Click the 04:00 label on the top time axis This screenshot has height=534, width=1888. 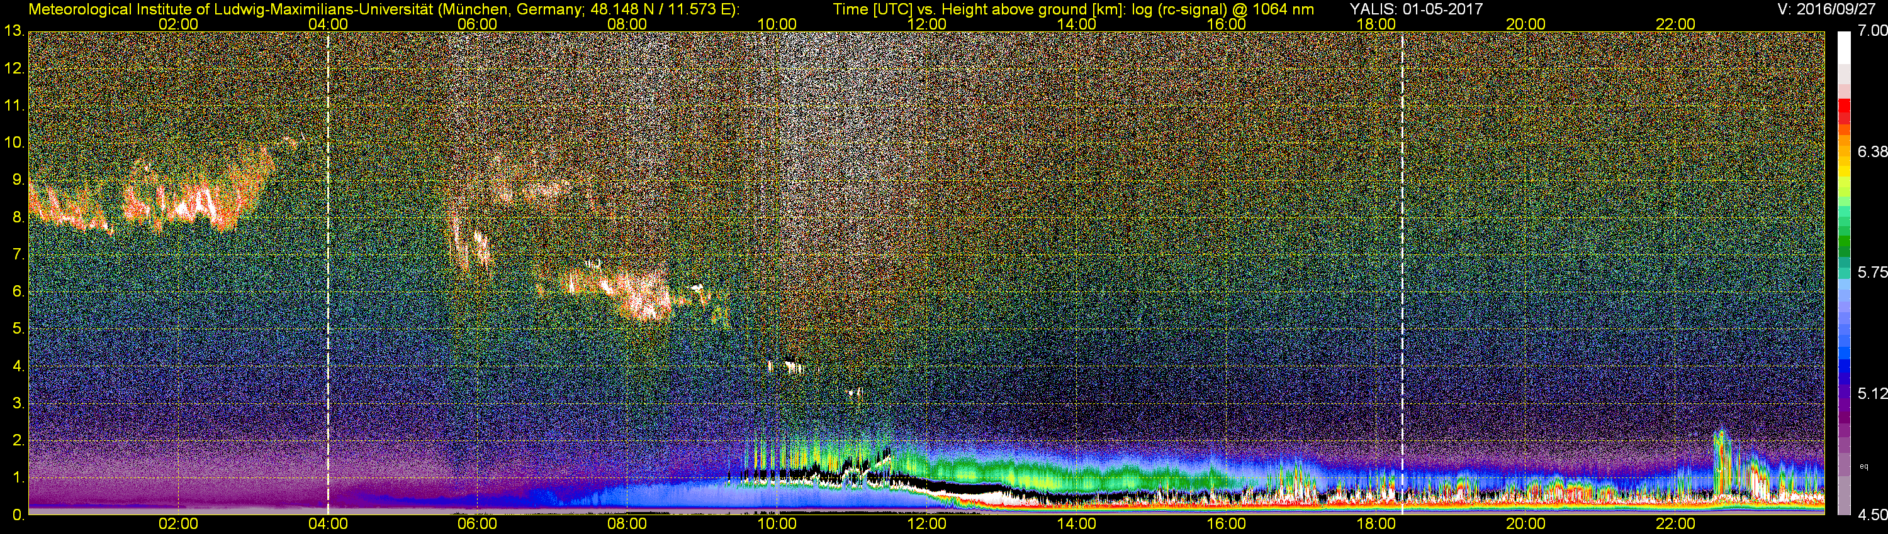pyautogui.click(x=328, y=24)
